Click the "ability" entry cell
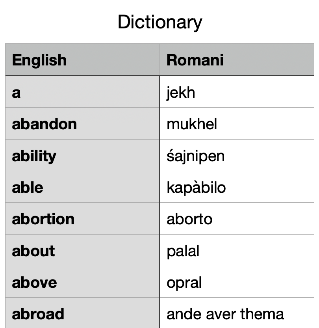The height and width of the screenshot is (328, 319). [82, 155]
